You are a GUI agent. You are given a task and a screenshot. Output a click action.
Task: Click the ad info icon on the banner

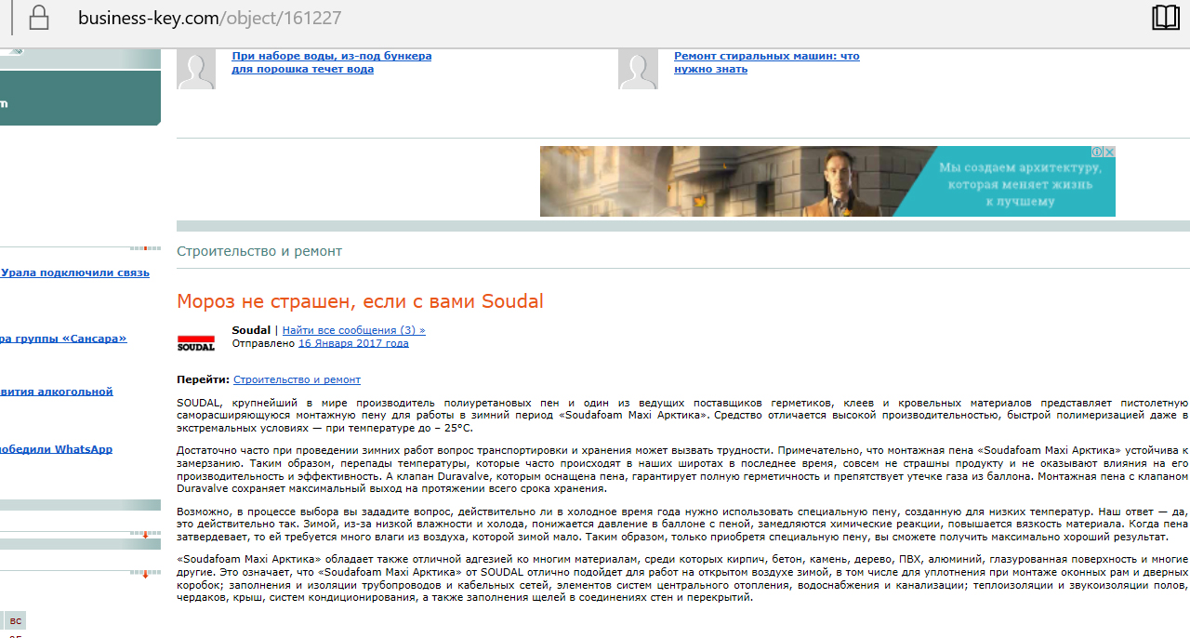(1098, 152)
